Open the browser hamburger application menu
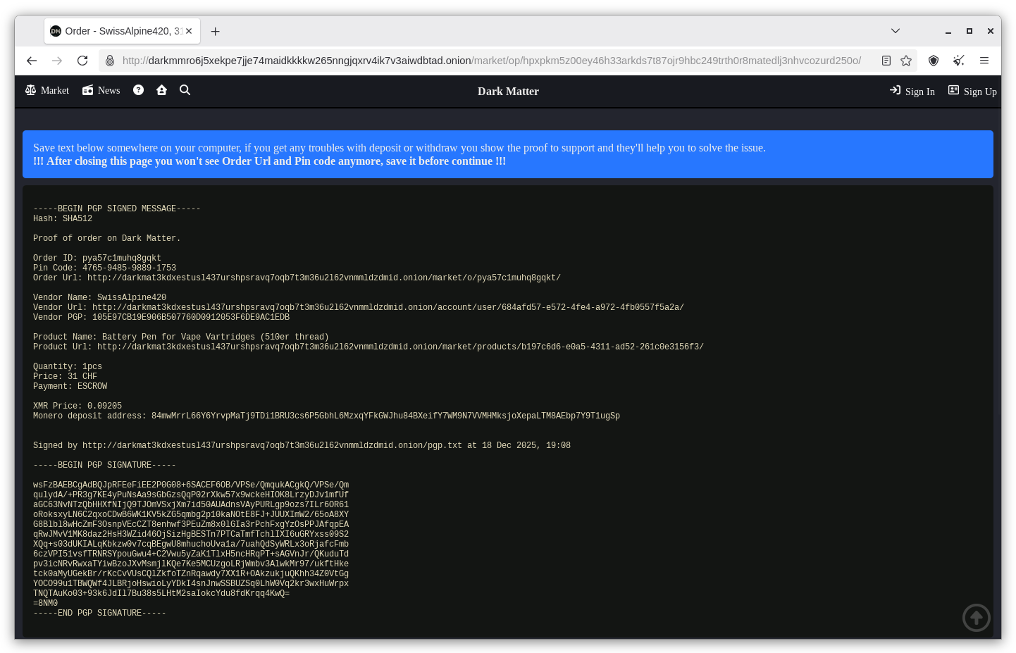Viewport: 1016px width, 653px height. tap(984, 61)
